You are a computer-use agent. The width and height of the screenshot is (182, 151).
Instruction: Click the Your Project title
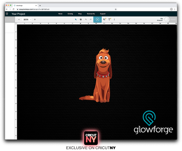18,14
